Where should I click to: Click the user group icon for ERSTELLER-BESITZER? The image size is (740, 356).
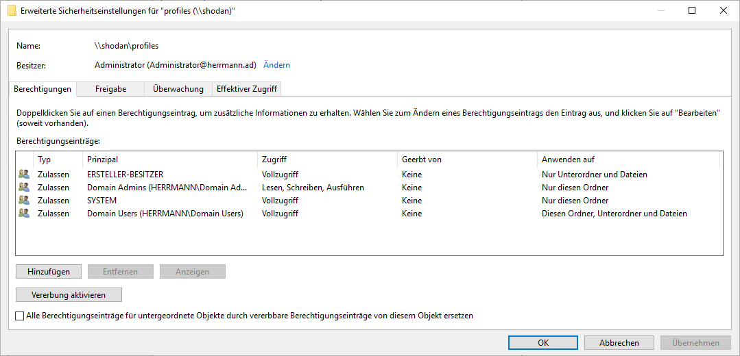coord(24,175)
